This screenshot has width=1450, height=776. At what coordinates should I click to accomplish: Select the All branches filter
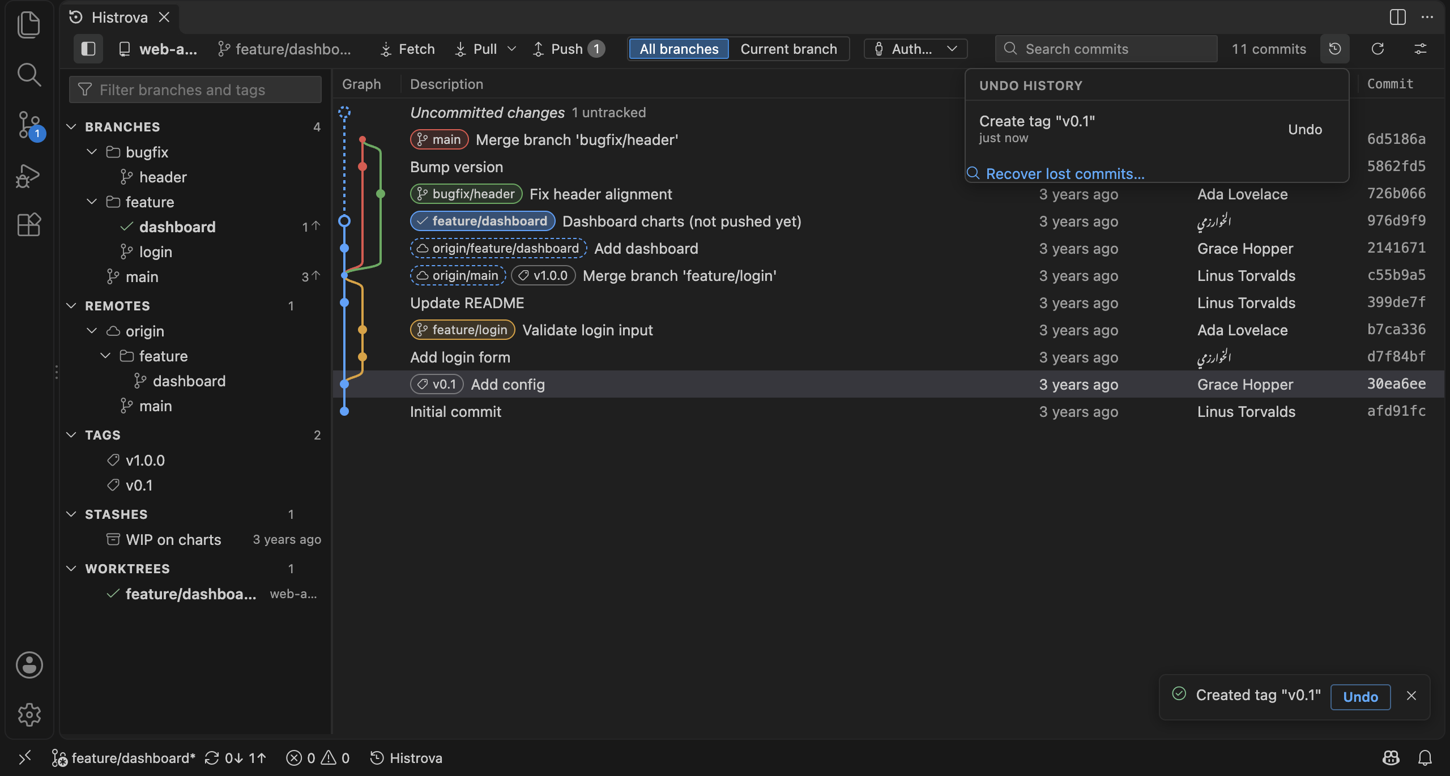(x=679, y=49)
